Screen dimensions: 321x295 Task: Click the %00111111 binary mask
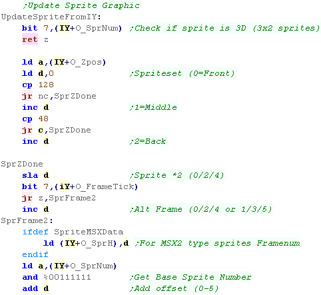67,277
